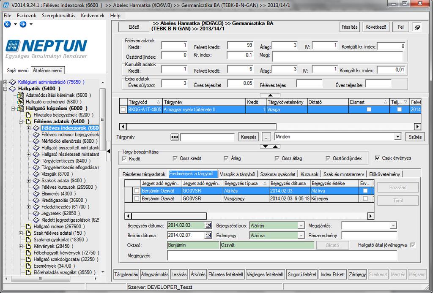433x293 pixels.
Task: Click the Kreditigazolás (36600) node icon
Action: [36, 201]
